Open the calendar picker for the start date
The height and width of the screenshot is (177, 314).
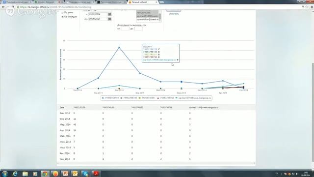(x=109, y=14)
